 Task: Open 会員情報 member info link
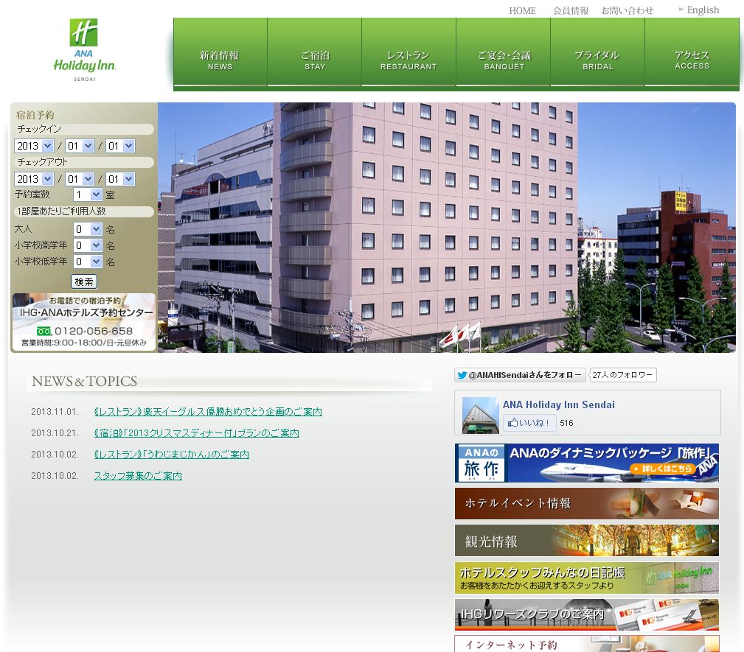[571, 10]
